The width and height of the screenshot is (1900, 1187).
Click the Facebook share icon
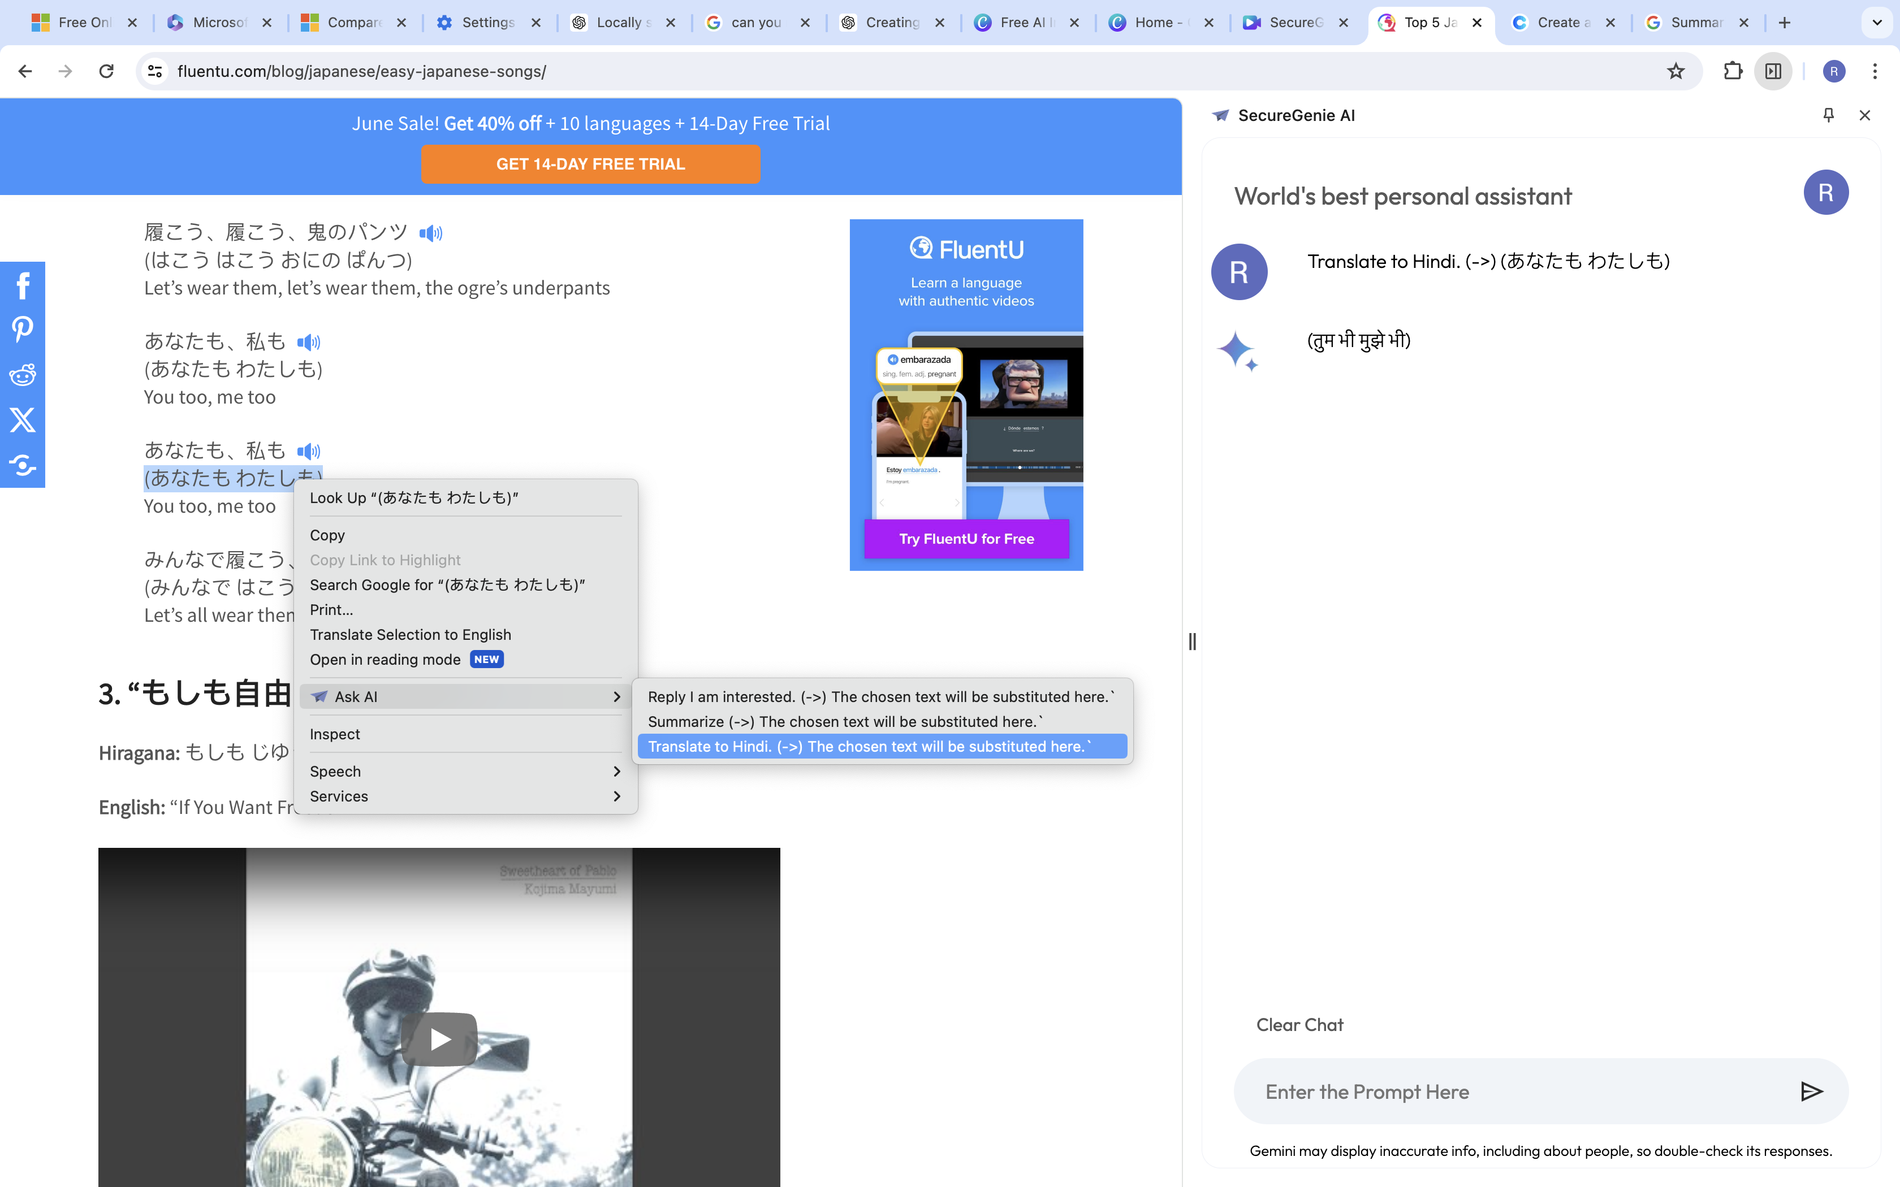(23, 285)
